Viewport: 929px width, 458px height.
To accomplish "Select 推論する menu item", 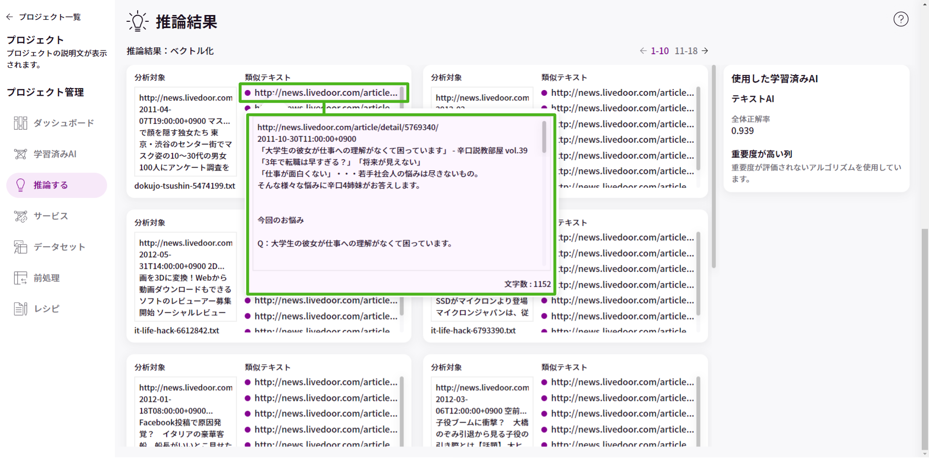I will [57, 185].
